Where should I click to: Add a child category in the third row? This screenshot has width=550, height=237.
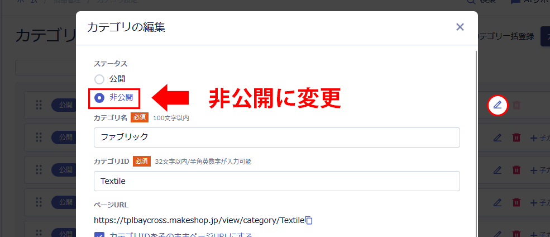coord(540,170)
